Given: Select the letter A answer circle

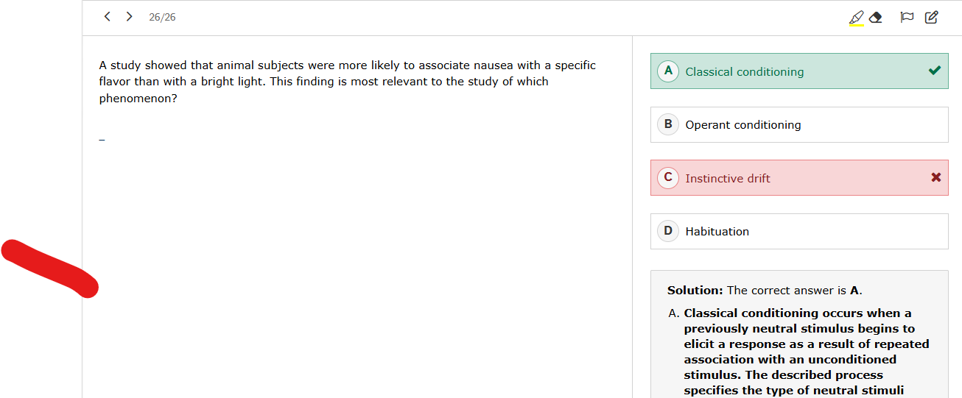Looking at the screenshot, I should pyautogui.click(x=668, y=71).
